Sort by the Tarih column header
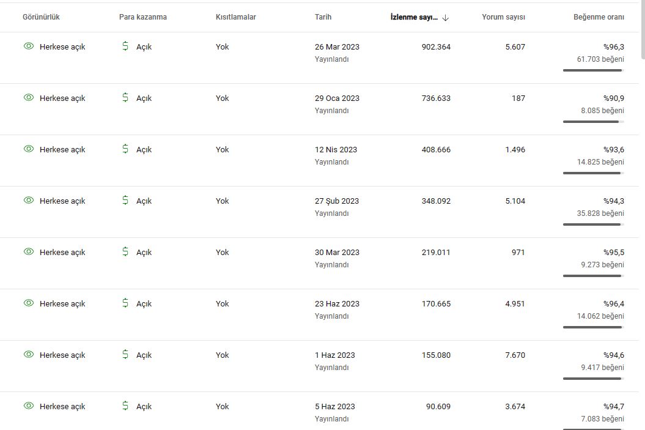Screen dimensions: 645x430 tap(323, 17)
